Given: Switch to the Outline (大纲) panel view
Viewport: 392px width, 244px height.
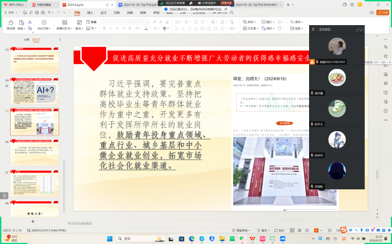Looking at the screenshot, I should tap(26, 40).
